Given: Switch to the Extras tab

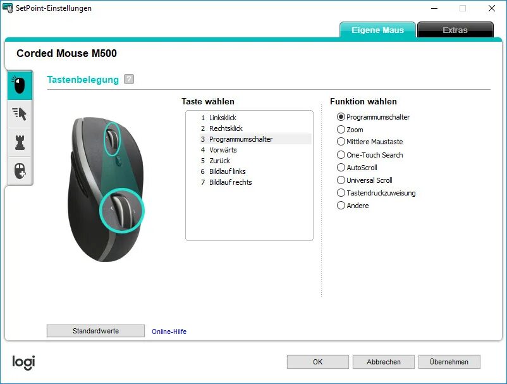Looking at the screenshot, I should [x=455, y=30].
